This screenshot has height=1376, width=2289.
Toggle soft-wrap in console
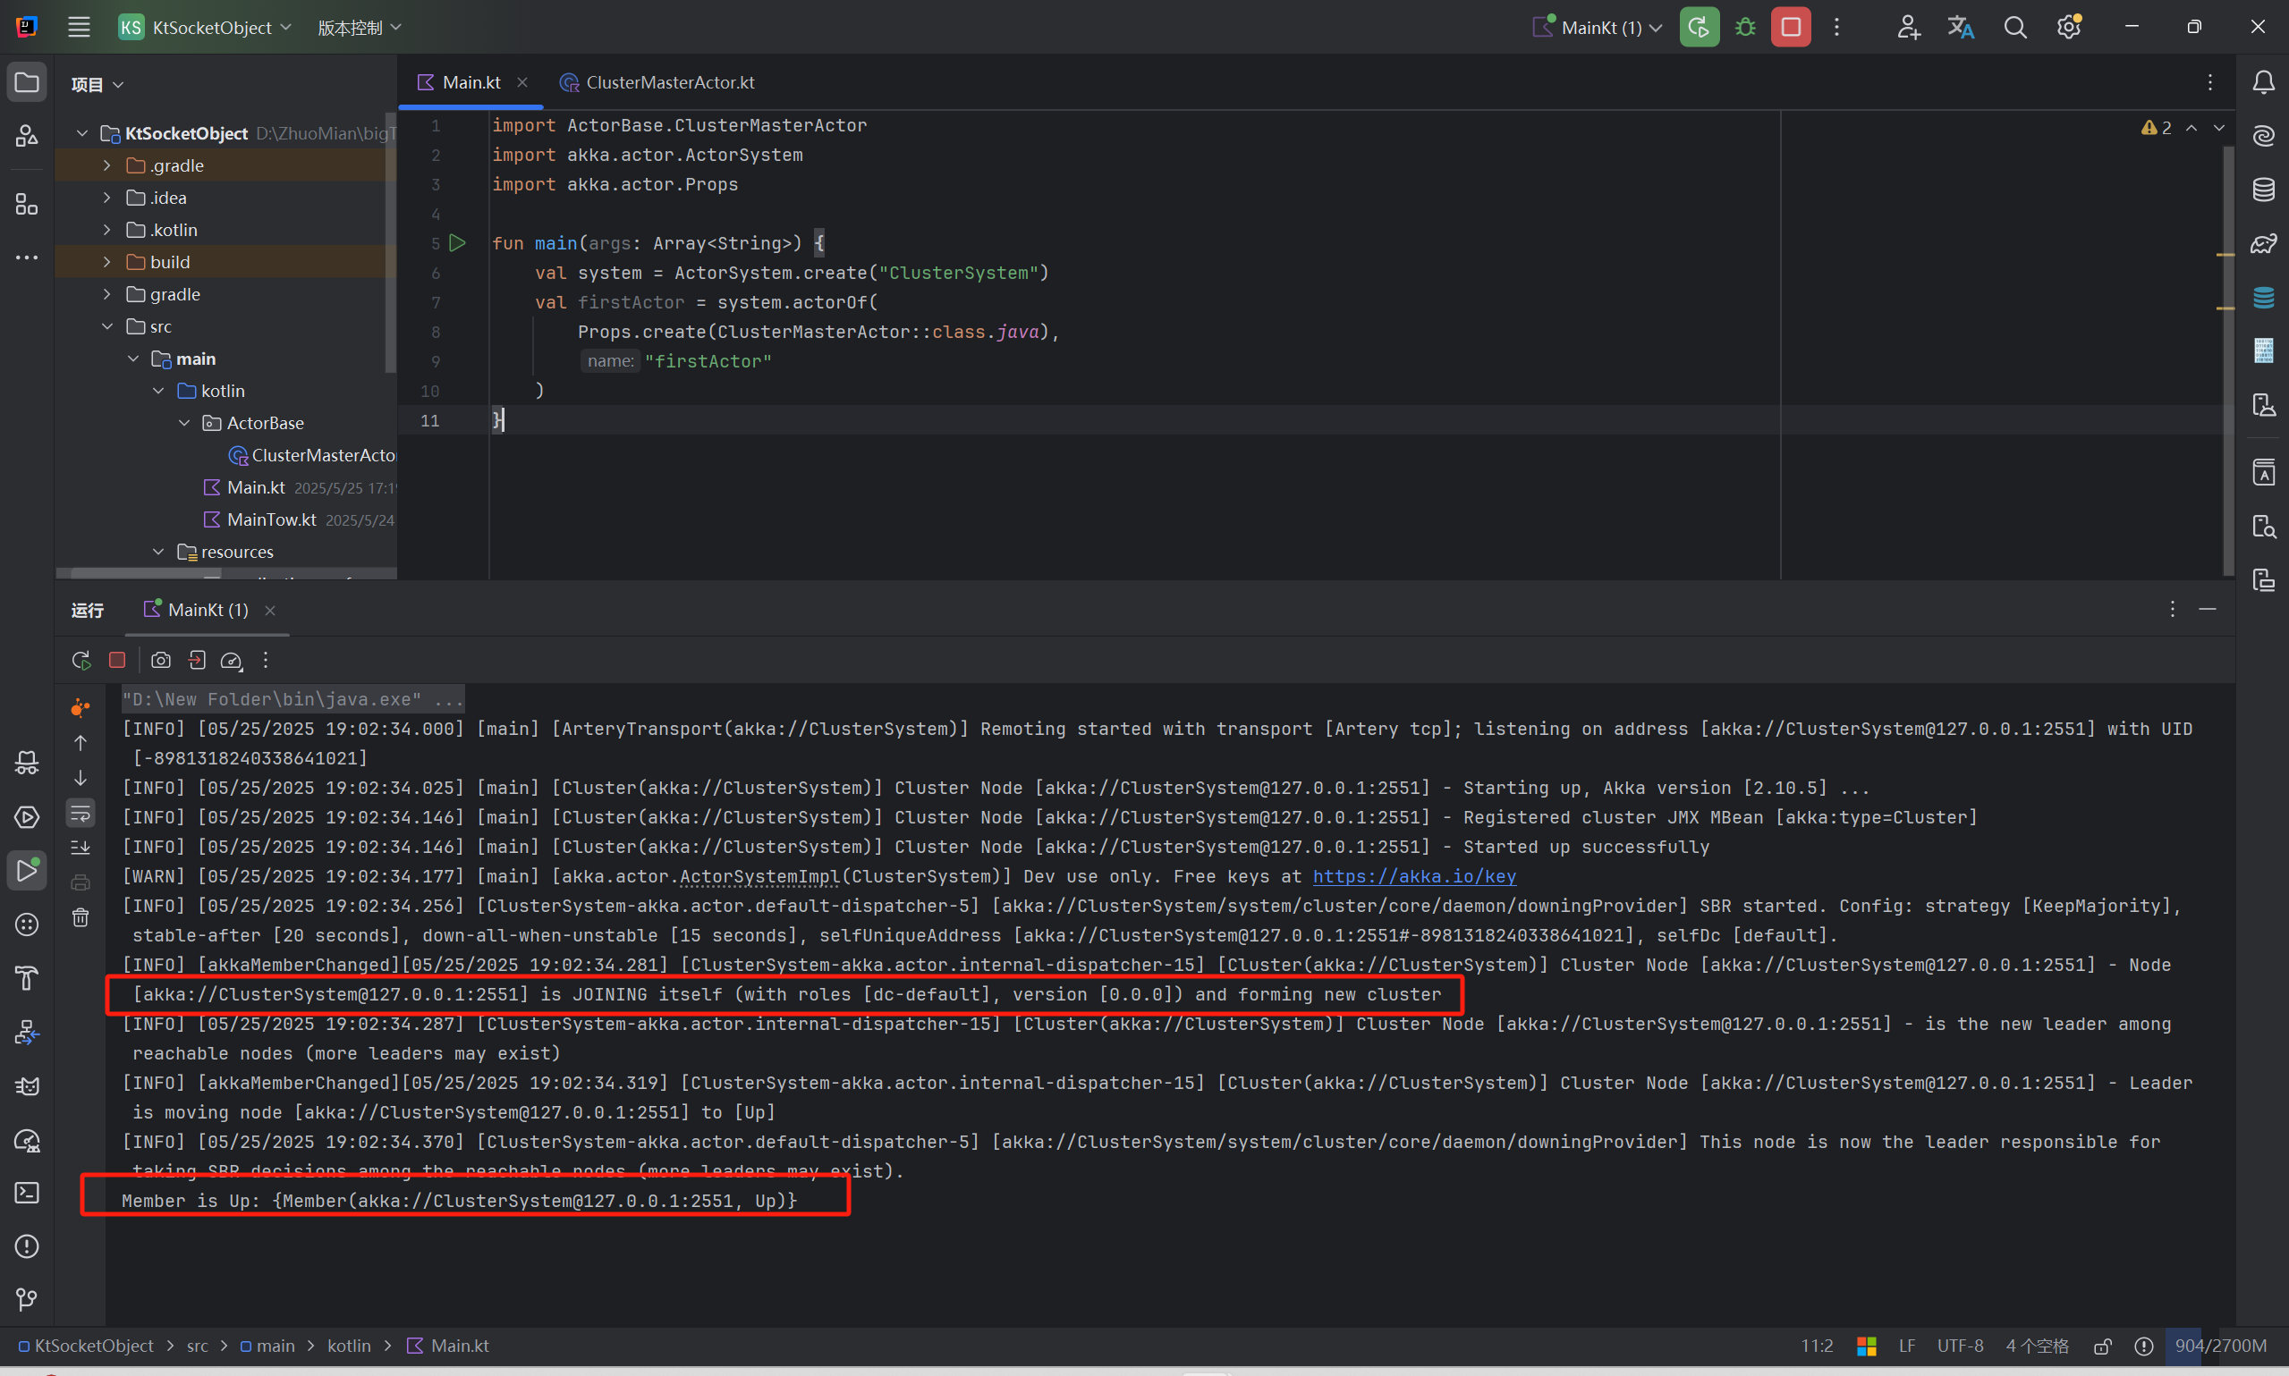pos(81,815)
